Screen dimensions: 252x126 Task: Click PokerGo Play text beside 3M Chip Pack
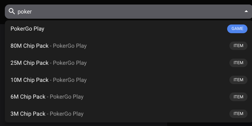click(x=66, y=114)
